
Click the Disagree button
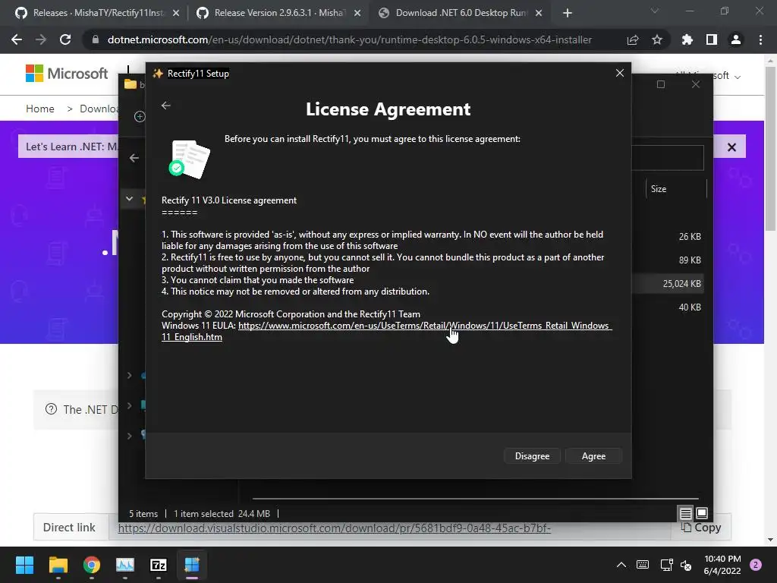(532, 456)
